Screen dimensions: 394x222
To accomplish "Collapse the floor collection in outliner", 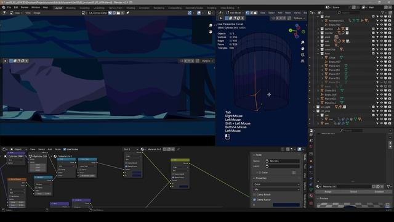I will click(x=318, y=54).
